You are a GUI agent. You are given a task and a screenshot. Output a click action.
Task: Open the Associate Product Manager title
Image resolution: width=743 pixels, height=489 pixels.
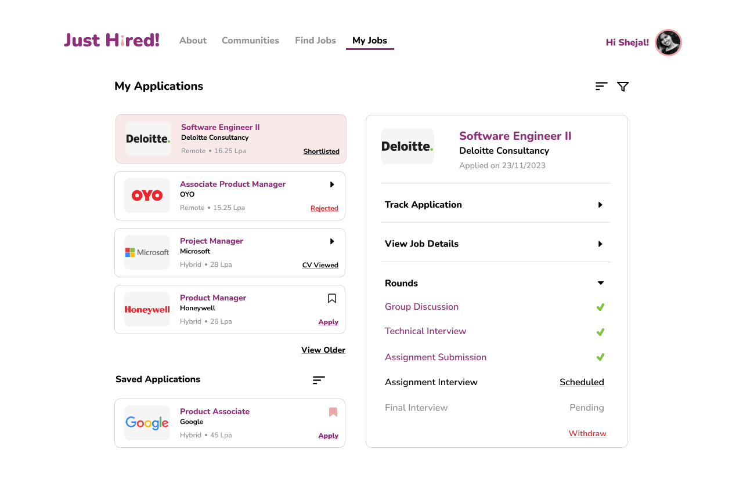pyautogui.click(x=233, y=184)
